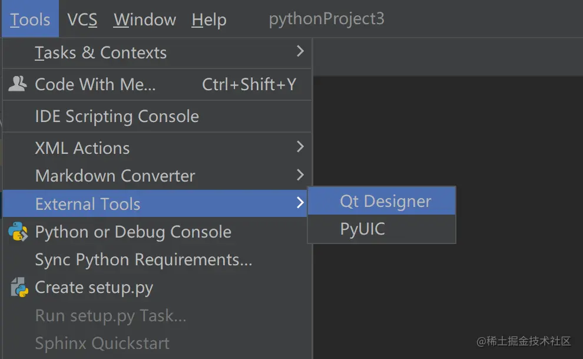Click Create setup.py menu entry

pos(94,288)
